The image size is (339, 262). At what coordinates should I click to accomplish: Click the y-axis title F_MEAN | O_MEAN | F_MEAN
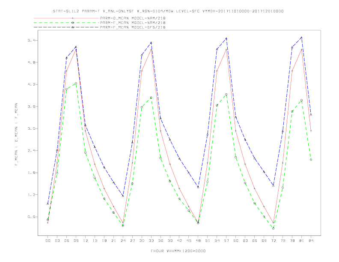16,134
